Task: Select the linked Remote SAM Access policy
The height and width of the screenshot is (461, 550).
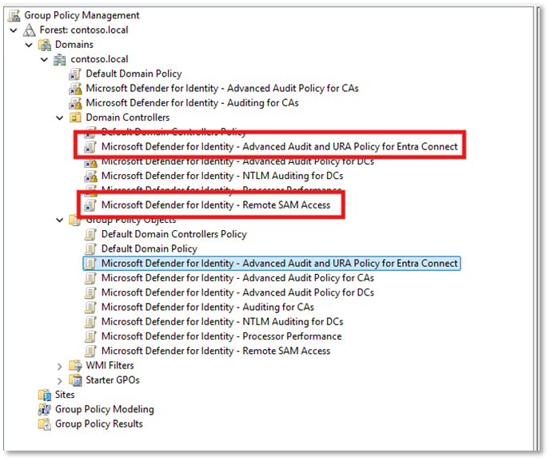Action: (x=215, y=205)
